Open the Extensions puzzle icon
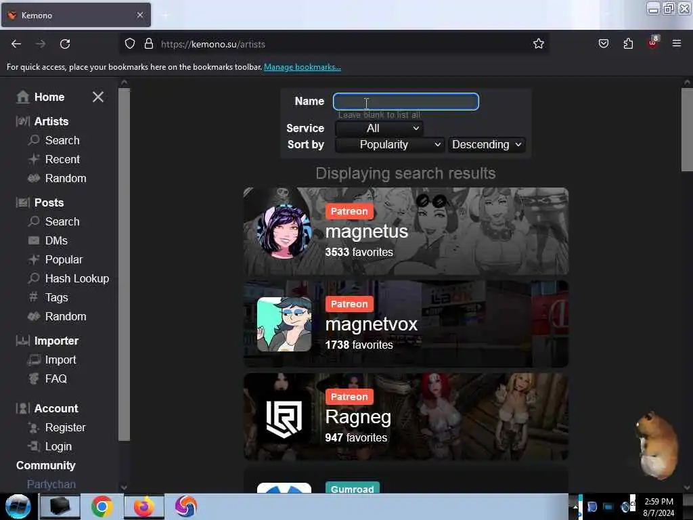This screenshot has width=693, height=520. pos(628,43)
